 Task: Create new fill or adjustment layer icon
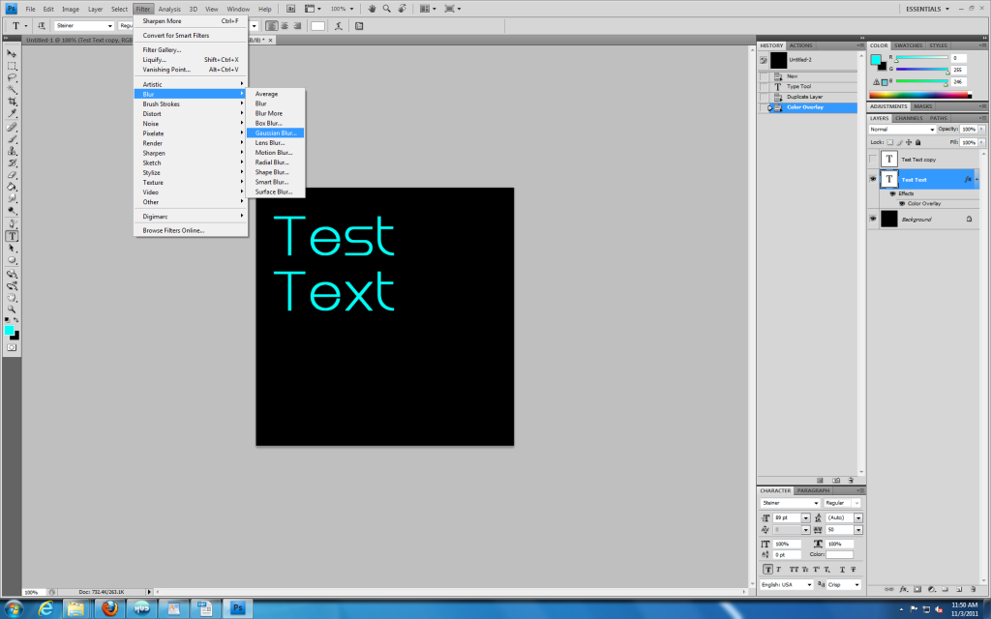click(x=931, y=589)
